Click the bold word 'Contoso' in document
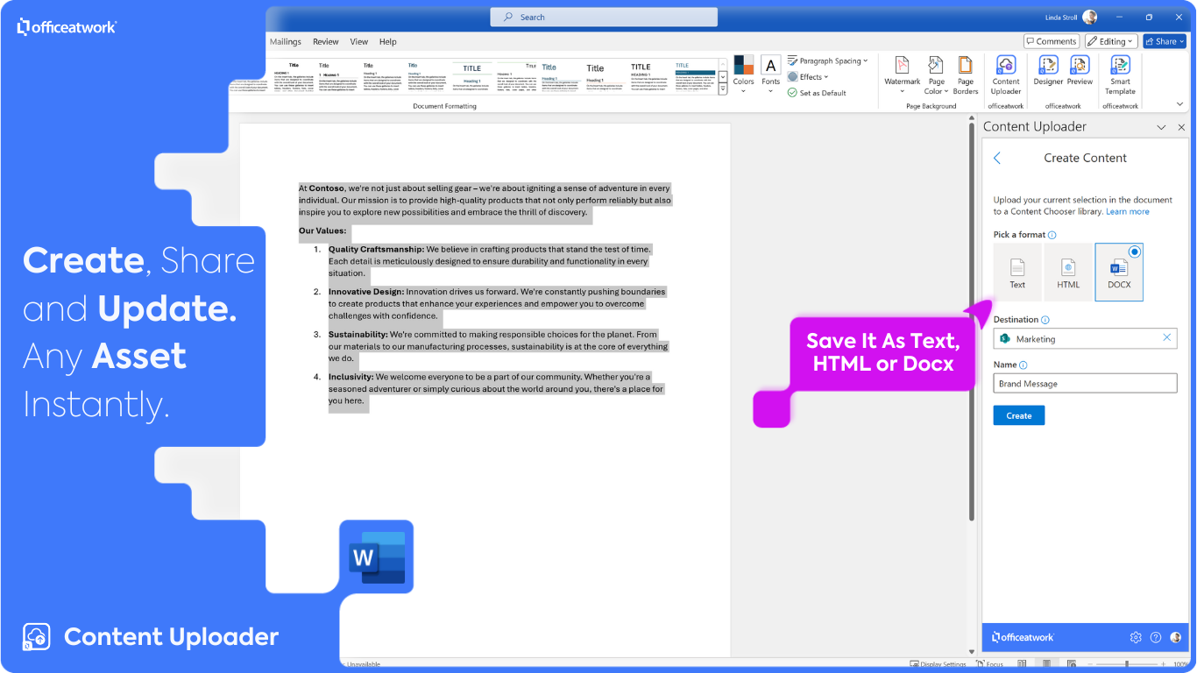The height and width of the screenshot is (673, 1197). (x=326, y=188)
